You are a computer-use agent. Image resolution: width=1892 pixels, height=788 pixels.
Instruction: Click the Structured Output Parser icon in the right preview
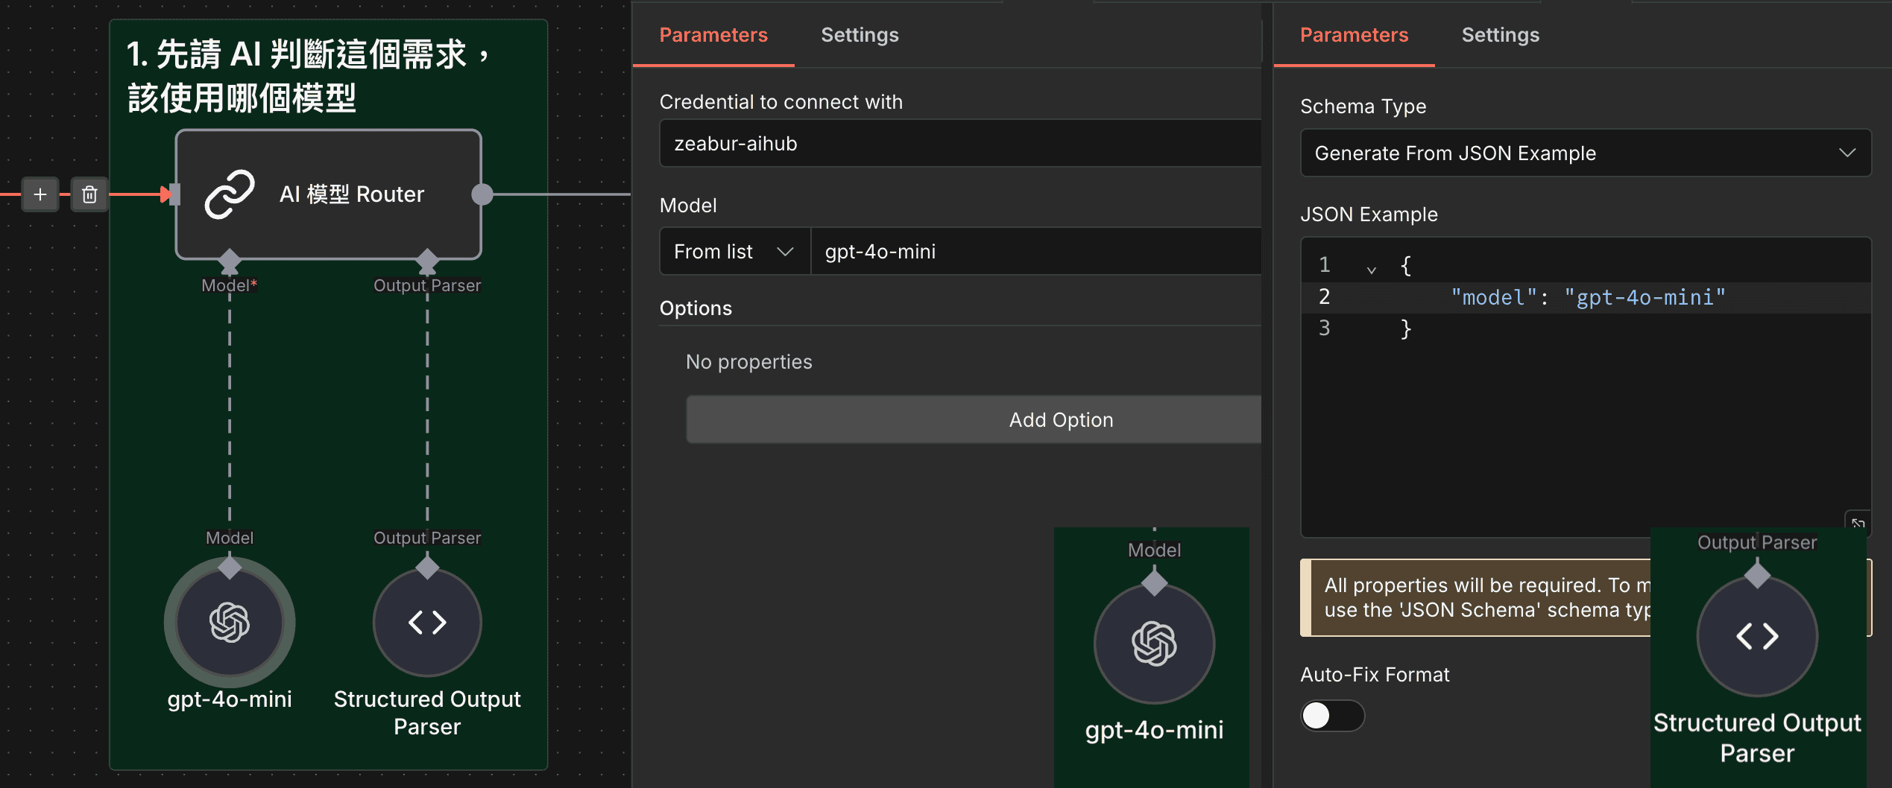1757,635
